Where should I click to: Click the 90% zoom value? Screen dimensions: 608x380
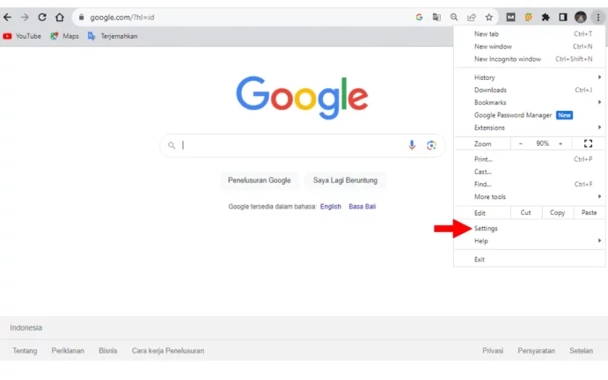(542, 144)
